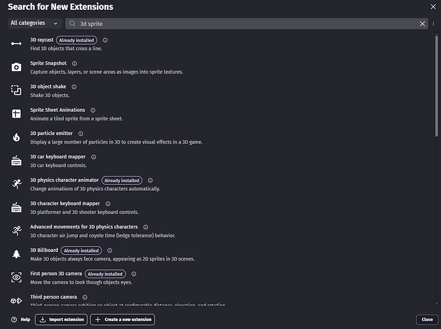Viewport: 441px width, 329px height.
Task: Select the First person 3D camera eye icon
Action: [16, 278]
